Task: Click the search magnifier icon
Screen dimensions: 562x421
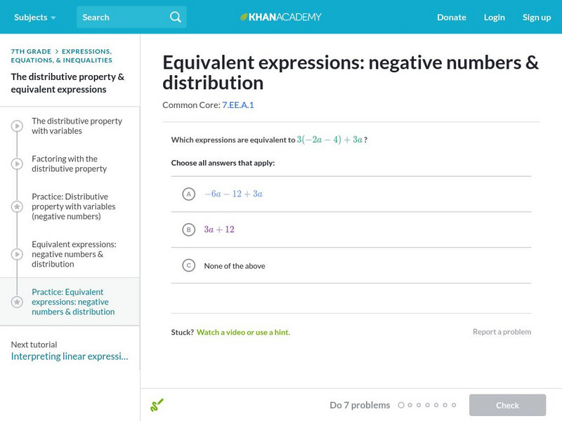Action: click(x=176, y=17)
